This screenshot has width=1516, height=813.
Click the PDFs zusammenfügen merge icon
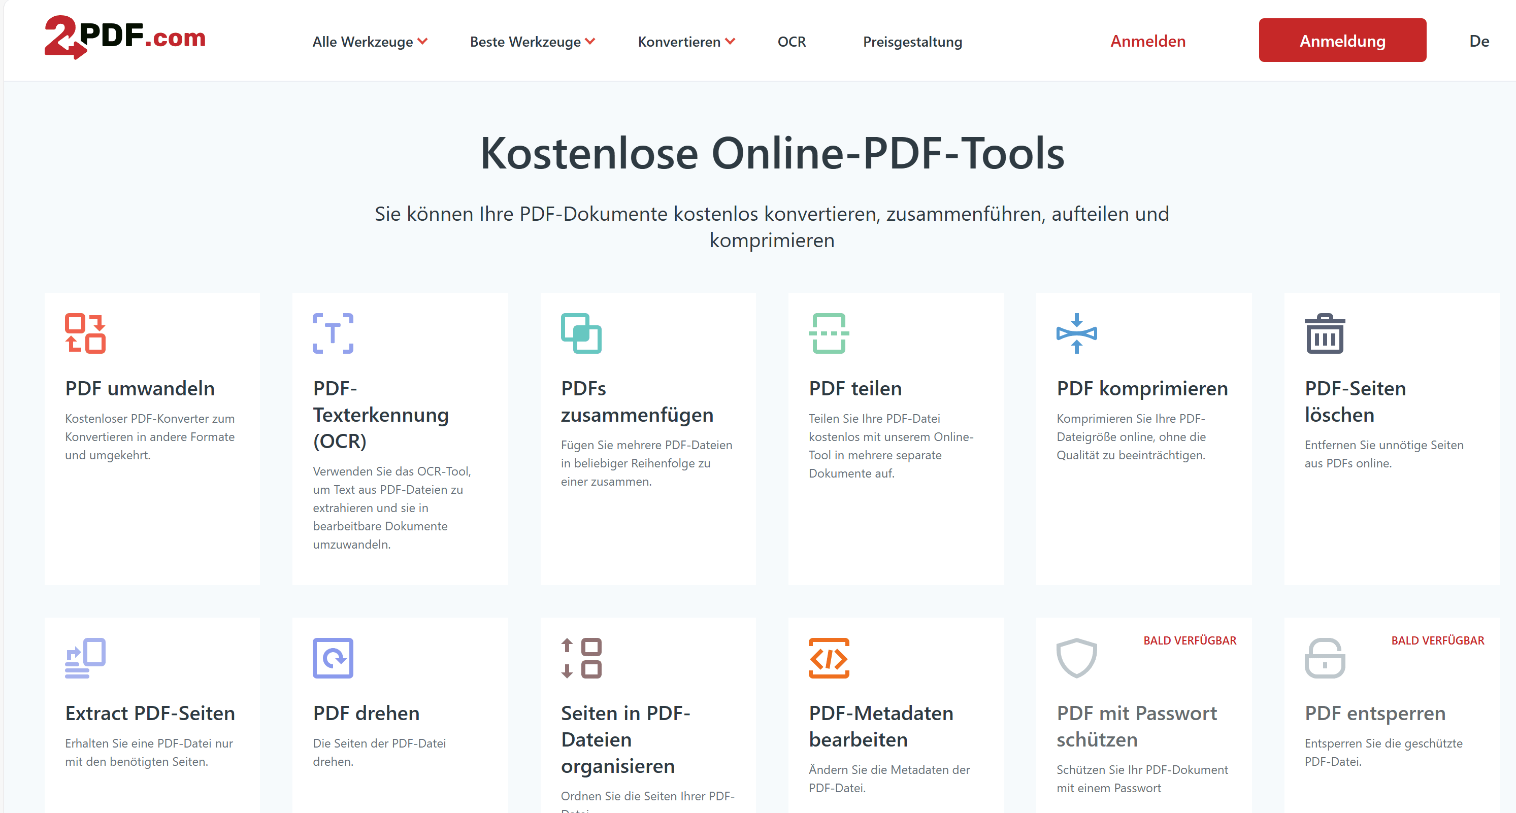click(581, 333)
